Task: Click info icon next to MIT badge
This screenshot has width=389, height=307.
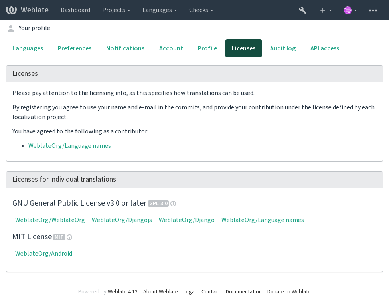Action: click(69, 237)
